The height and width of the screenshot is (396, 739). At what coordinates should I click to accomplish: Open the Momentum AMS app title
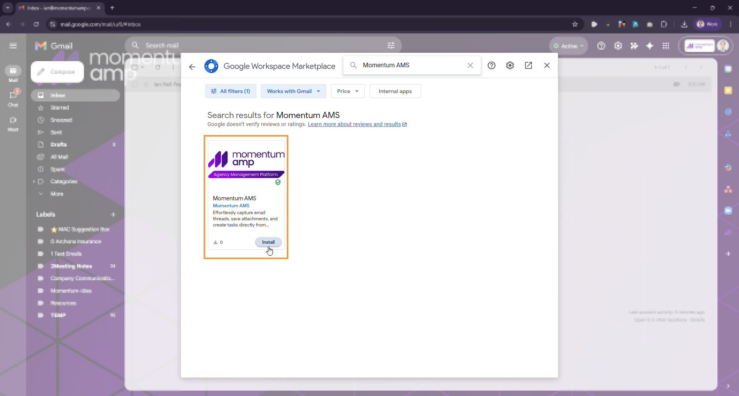tap(234, 198)
